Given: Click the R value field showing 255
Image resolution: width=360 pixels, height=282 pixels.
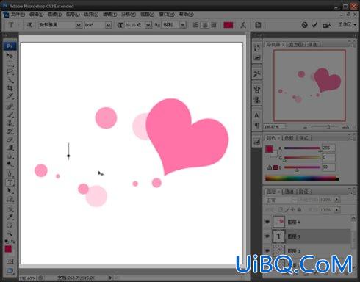Looking at the screenshot, I should click(x=328, y=148).
